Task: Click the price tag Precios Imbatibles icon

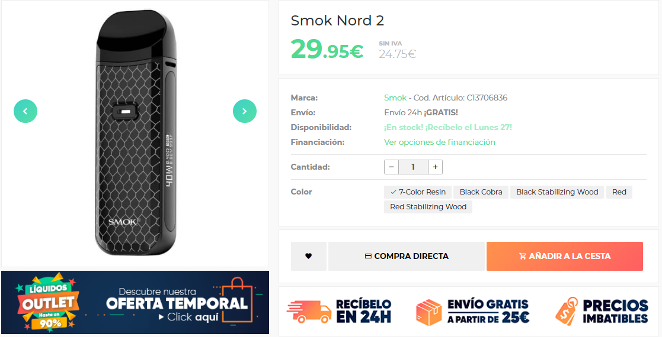Action: coord(567,311)
